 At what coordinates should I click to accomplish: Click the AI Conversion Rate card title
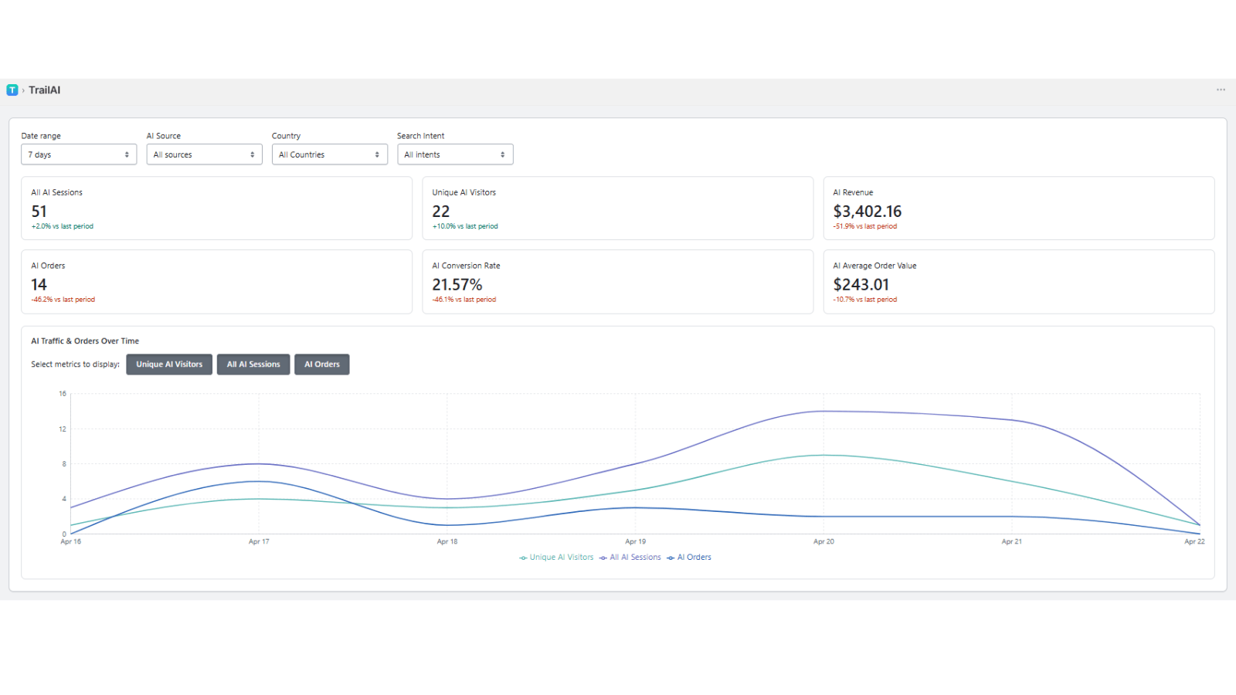pos(466,266)
